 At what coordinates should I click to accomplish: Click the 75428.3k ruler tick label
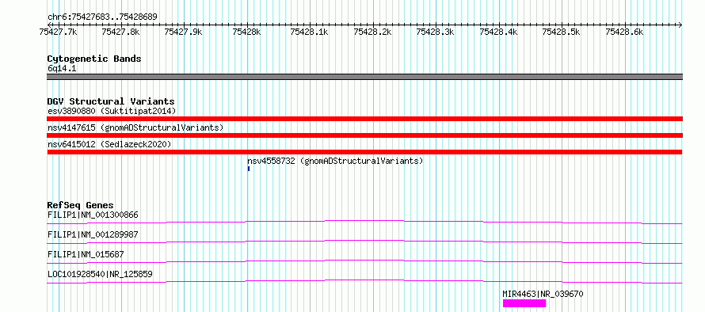click(436, 32)
